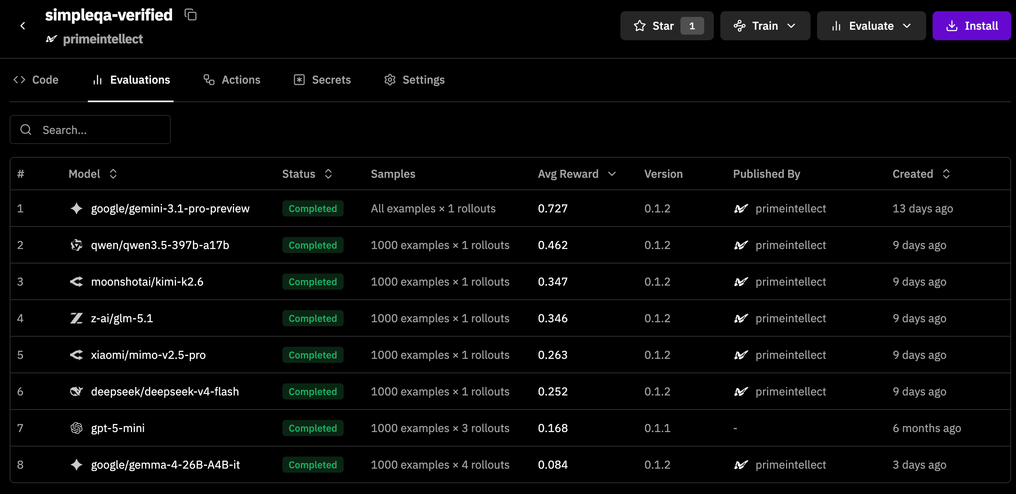Click the DeepSeek whale icon in row 6
The height and width of the screenshot is (494, 1016).
pos(76,391)
